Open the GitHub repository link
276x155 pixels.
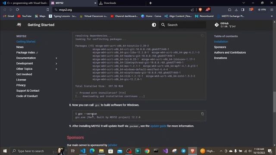point(226,25)
